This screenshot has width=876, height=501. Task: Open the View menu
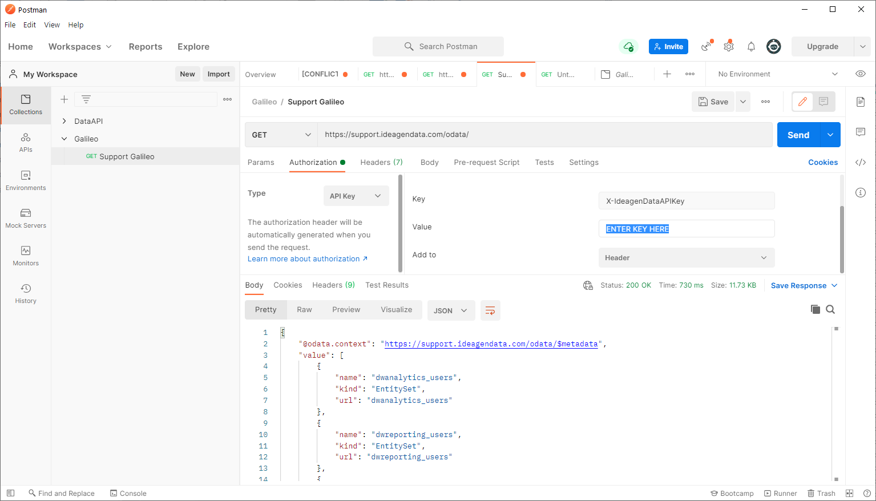[x=52, y=25]
